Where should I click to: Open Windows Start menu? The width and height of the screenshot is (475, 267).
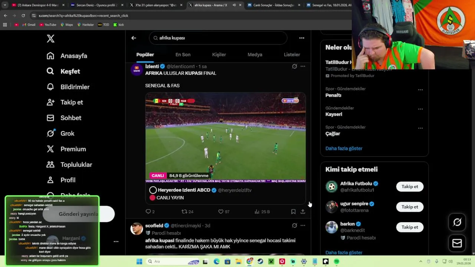click(139, 261)
